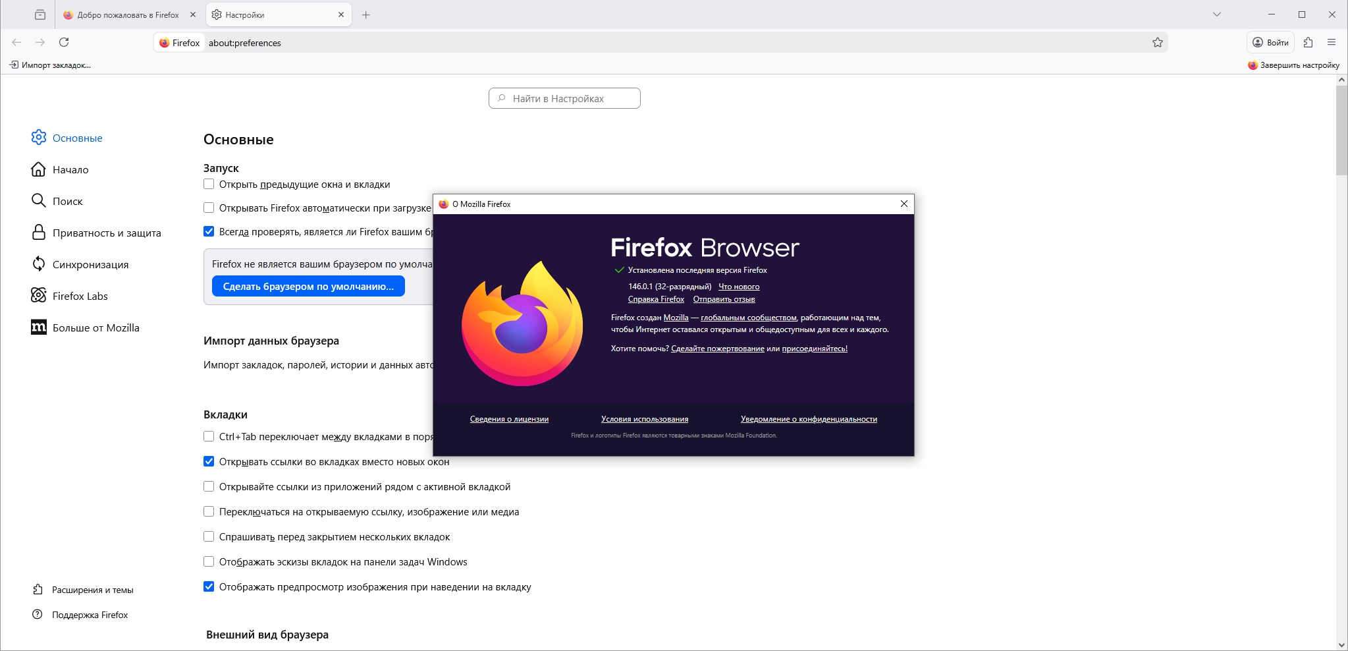This screenshot has height=651, width=1348.
Task: Click the Firefox View icon in tab bar
Action: (40, 14)
